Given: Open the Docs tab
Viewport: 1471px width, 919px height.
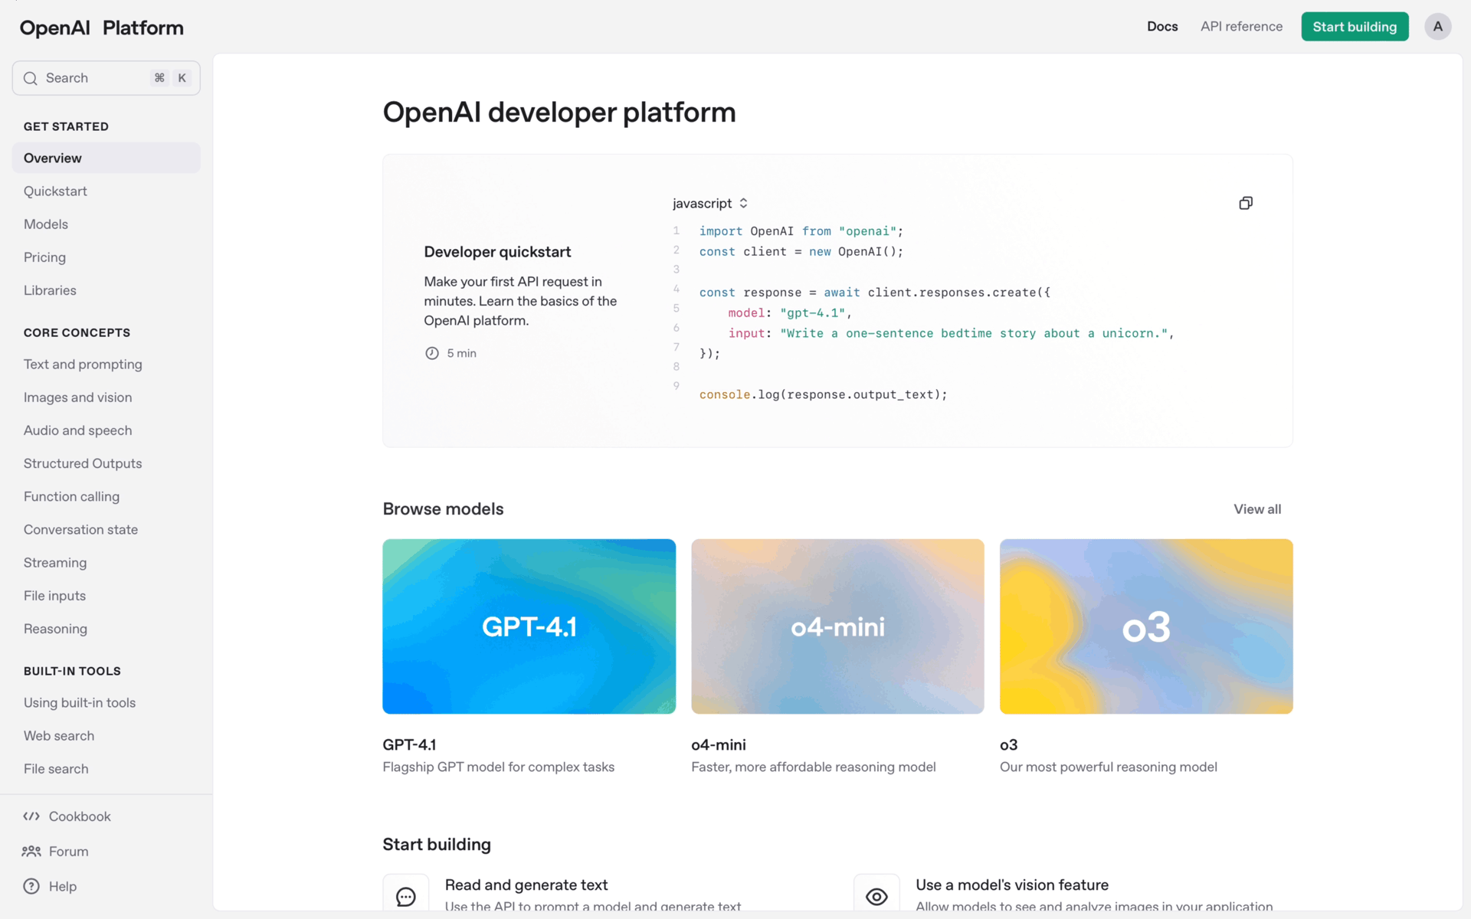Looking at the screenshot, I should [1162, 27].
